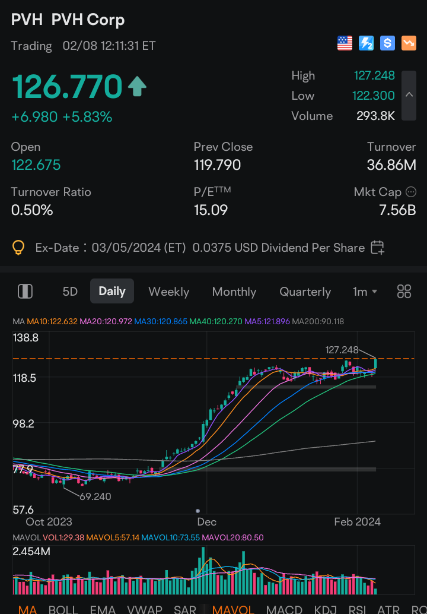Image resolution: width=427 pixels, height=614 pixels.
Task: Select the RSI sub-indicator
Action: pos(358,609)
